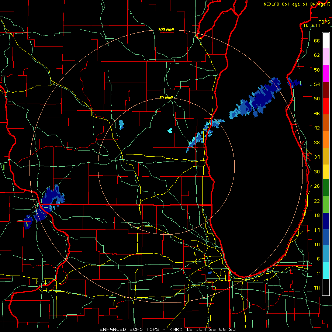
Task: Click the TOPS legend title
Action: [x=324, y=22]
